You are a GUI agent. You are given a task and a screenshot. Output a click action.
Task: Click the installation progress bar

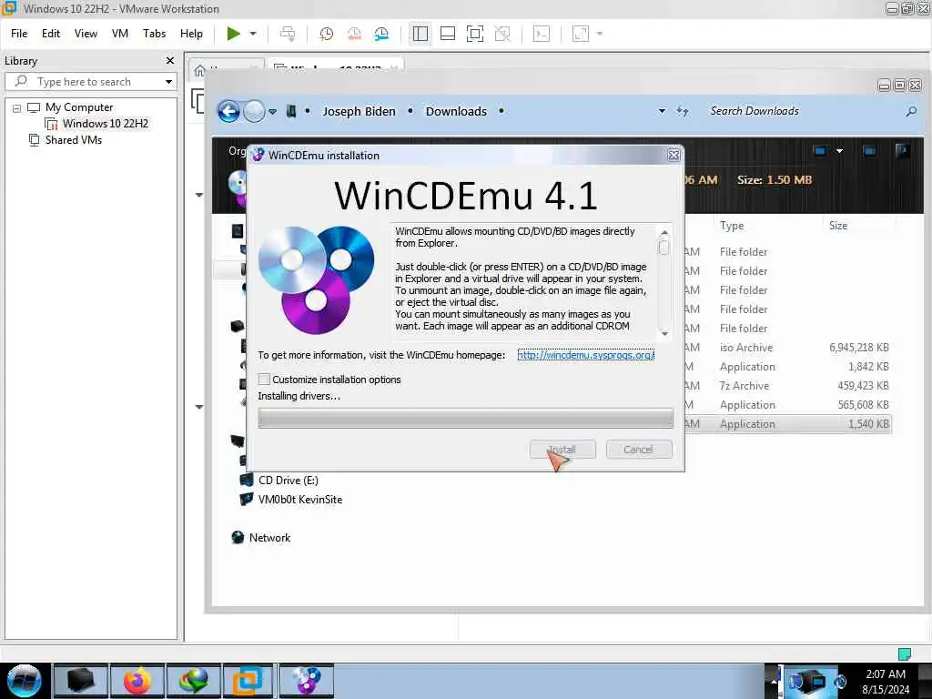point(465,418)
